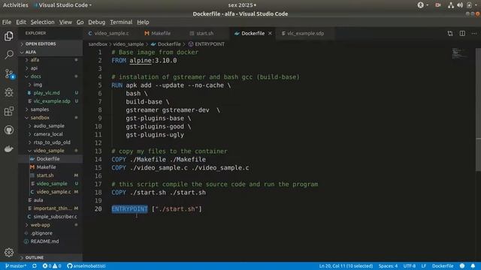The height and width of the screenshot is (270, 481).
Task: Click the feedback smiley in status bar
Action: 462,266
